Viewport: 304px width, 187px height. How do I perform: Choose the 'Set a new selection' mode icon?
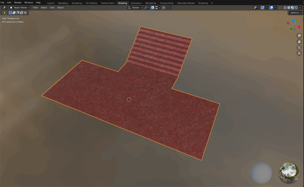[10, 13]
